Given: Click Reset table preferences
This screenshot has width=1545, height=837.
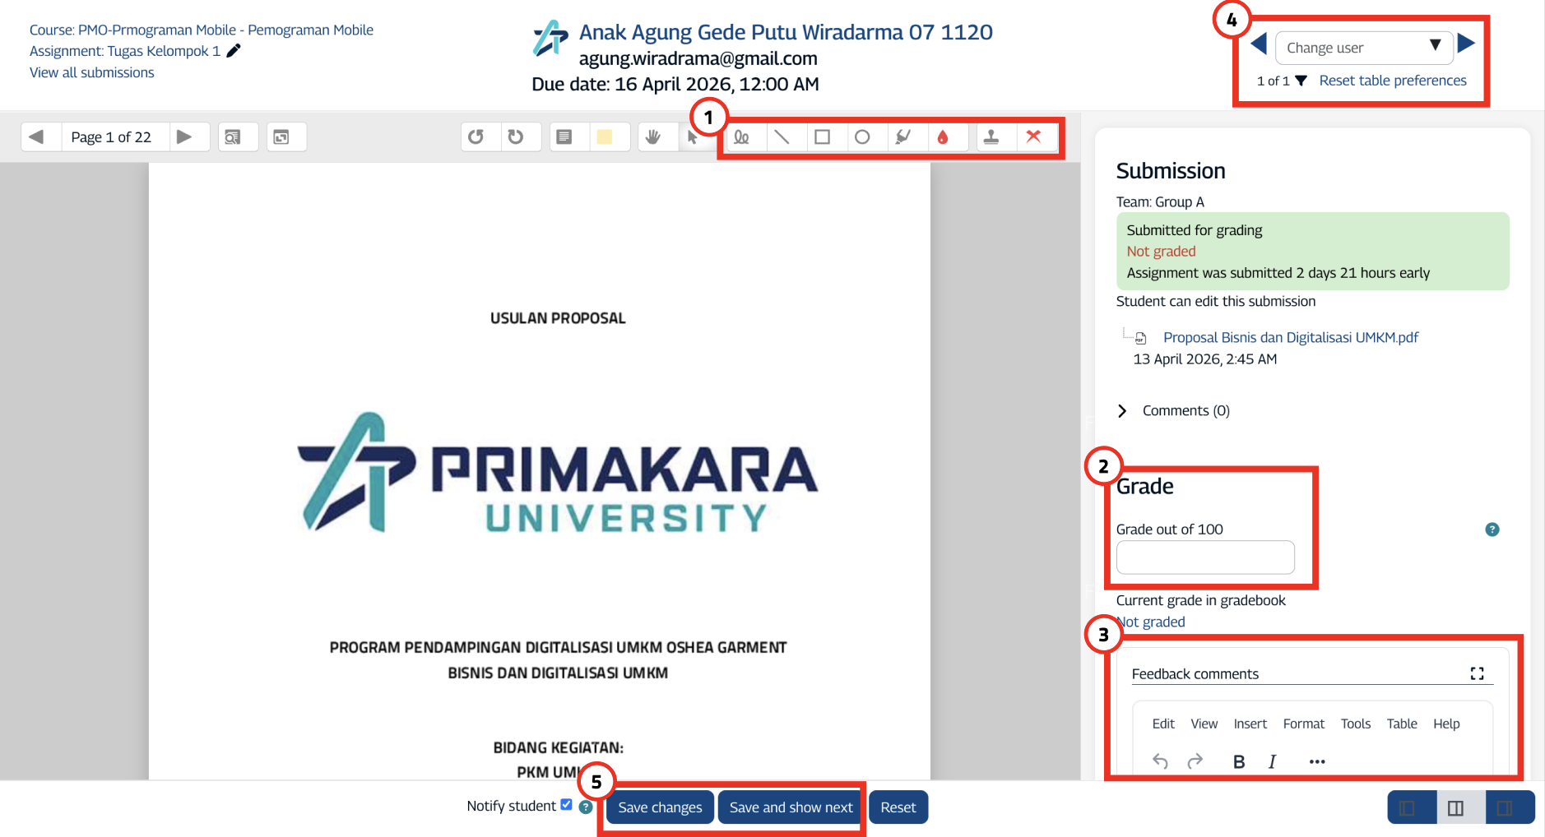Looking at the screenshot, I should (1393, 81).
